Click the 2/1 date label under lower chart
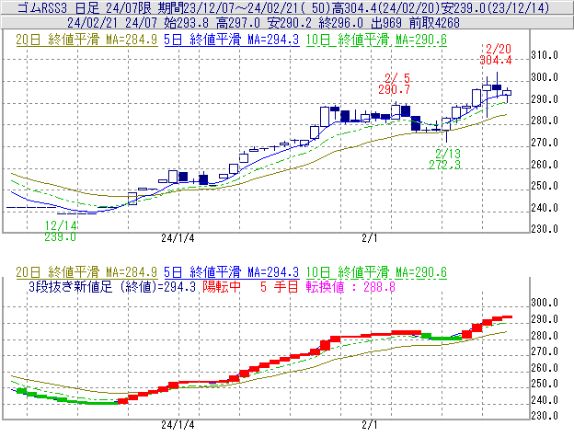The image size is (574, 437). [370, 425]
